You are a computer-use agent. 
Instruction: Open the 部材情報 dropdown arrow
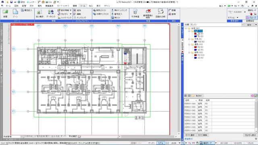pyautogui.click(x=71, y=10)
